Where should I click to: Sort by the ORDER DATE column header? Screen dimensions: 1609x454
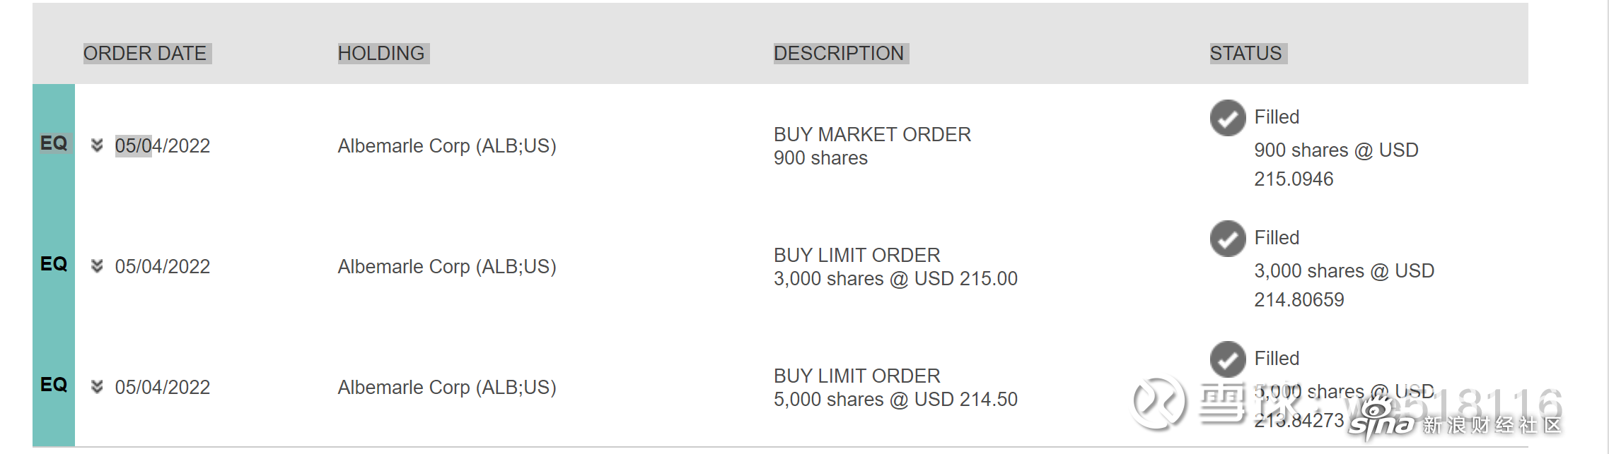coord(147,54)
